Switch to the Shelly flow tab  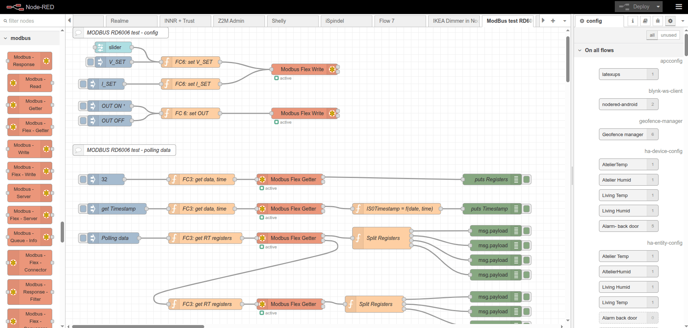tap(292, 21)
